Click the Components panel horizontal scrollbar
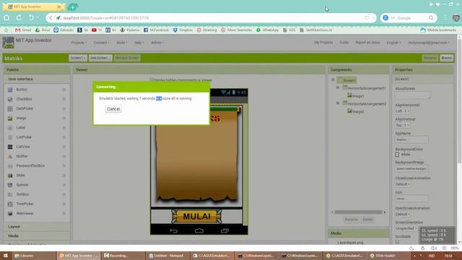Viewport: 462px width, 260px height. point(358,212)
